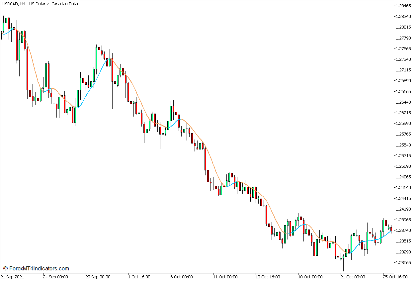Click the 11 Oct 00:00 time label
Screen dimensions: 417x281
(x=225, y=277)
